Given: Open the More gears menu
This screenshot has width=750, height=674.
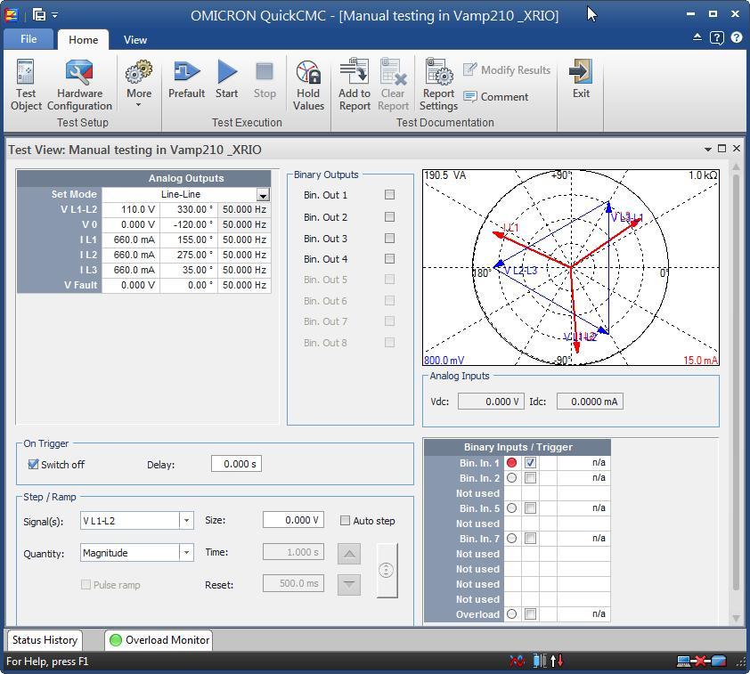Looking at the screenshot, I should point(139,82).
